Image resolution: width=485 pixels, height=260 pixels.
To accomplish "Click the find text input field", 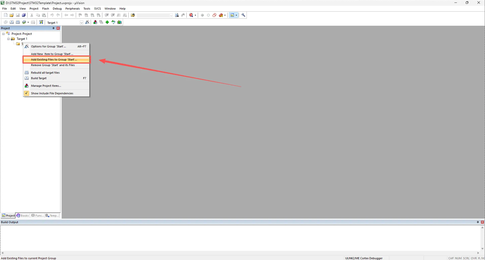I will [153, 15].
